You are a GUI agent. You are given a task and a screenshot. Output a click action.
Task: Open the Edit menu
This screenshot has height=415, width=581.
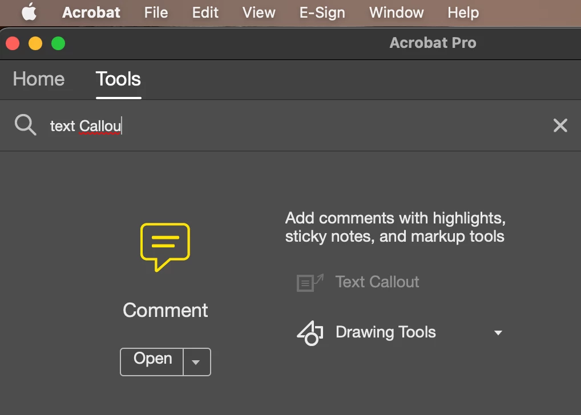(x=205, y=13)
